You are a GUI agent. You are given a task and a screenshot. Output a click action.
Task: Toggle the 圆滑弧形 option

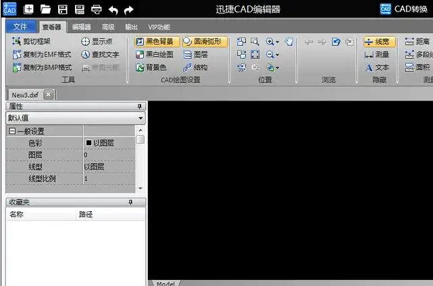[205, 42]
